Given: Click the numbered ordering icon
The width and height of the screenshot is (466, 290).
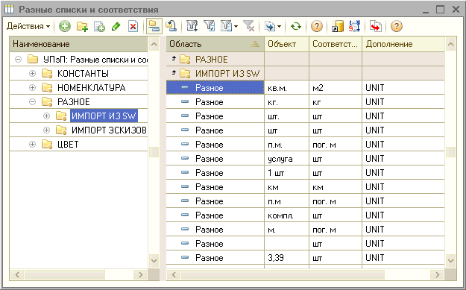Looking at the screenshot, I should coord(354,26).
